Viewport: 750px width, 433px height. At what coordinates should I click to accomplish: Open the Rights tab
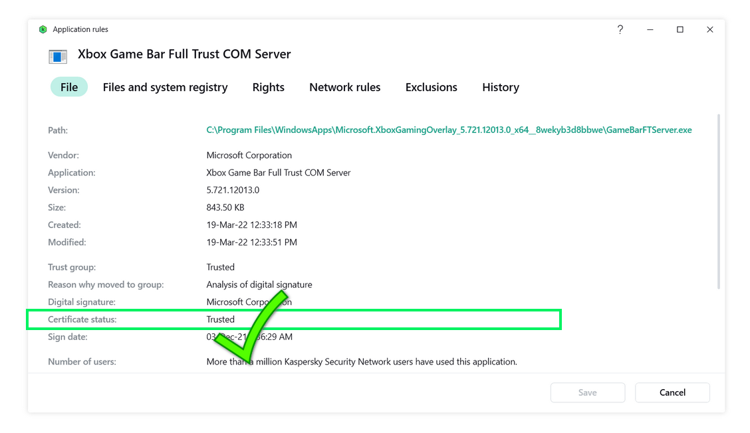tap(268, 87)
